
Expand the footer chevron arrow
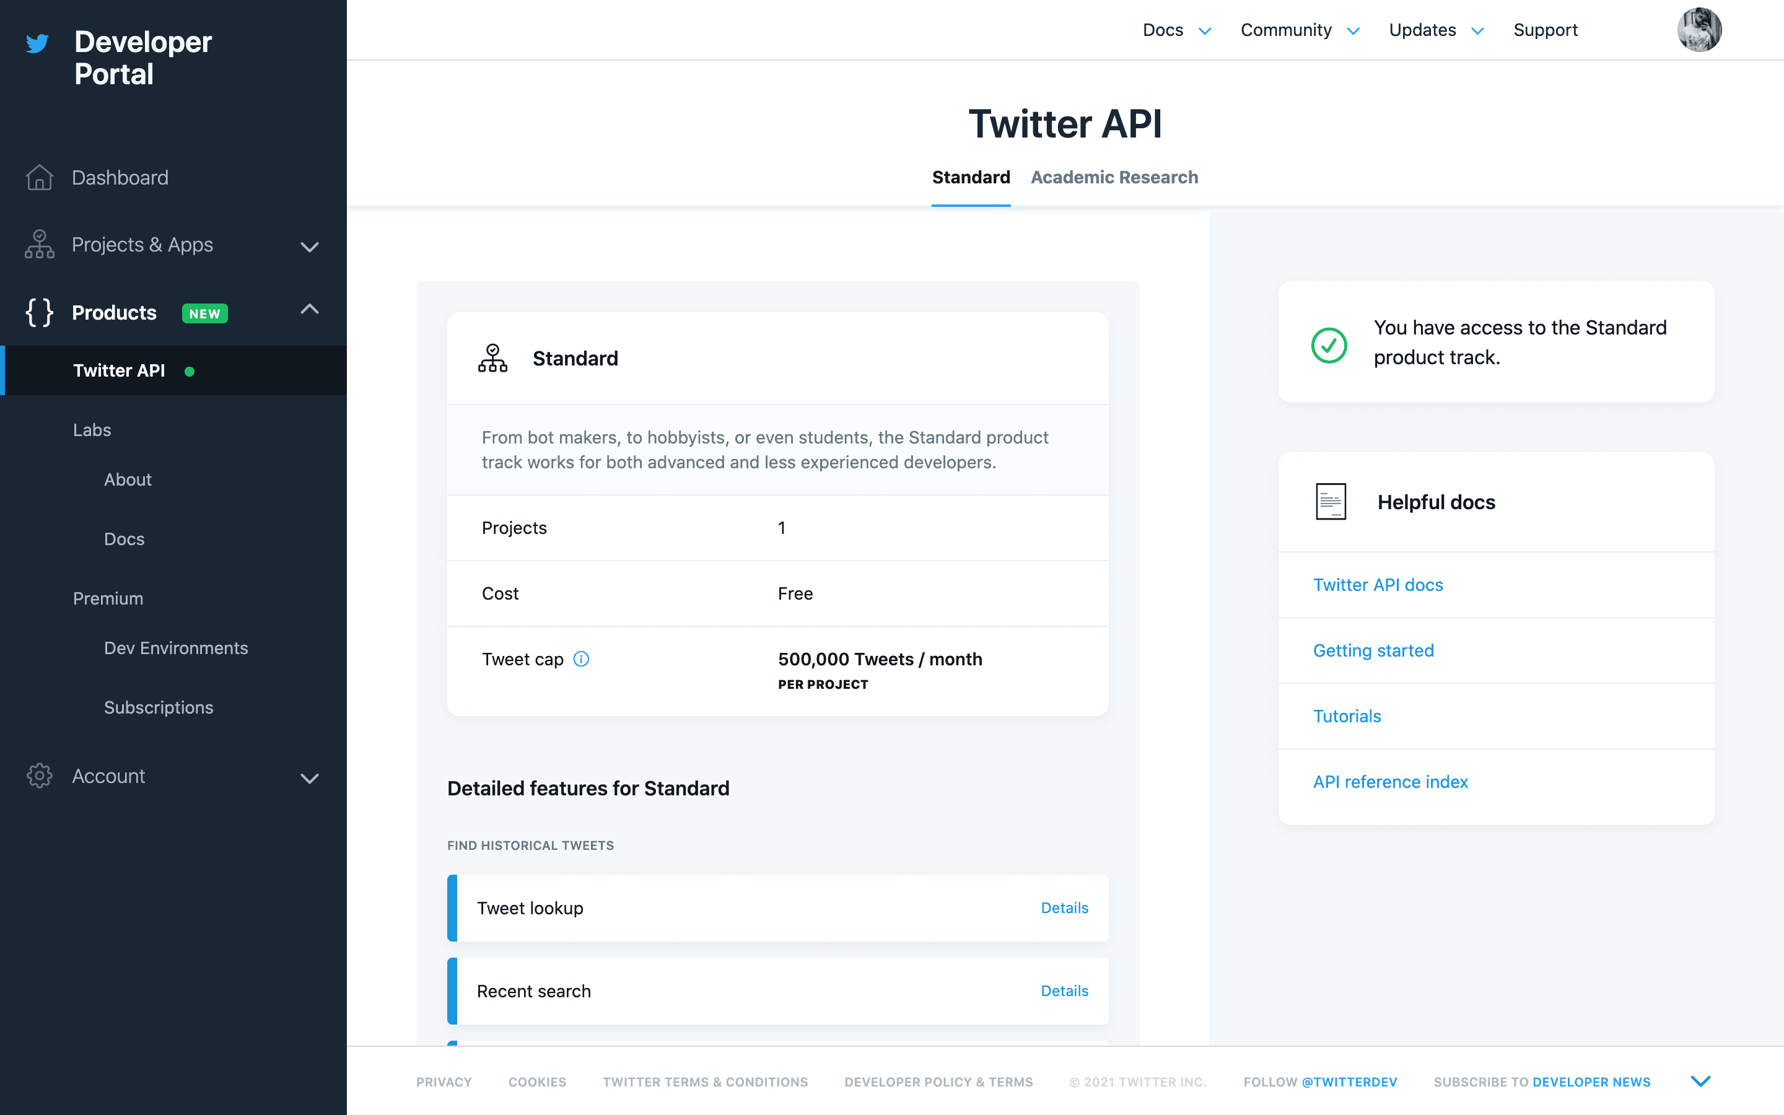[x=1700, y=1081]
